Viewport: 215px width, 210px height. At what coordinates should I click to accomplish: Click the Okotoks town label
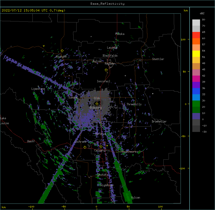[x=103, y=175]
